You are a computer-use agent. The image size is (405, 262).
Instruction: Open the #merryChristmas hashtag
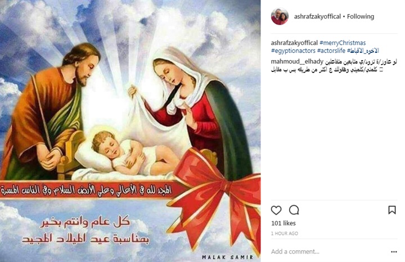343,43
